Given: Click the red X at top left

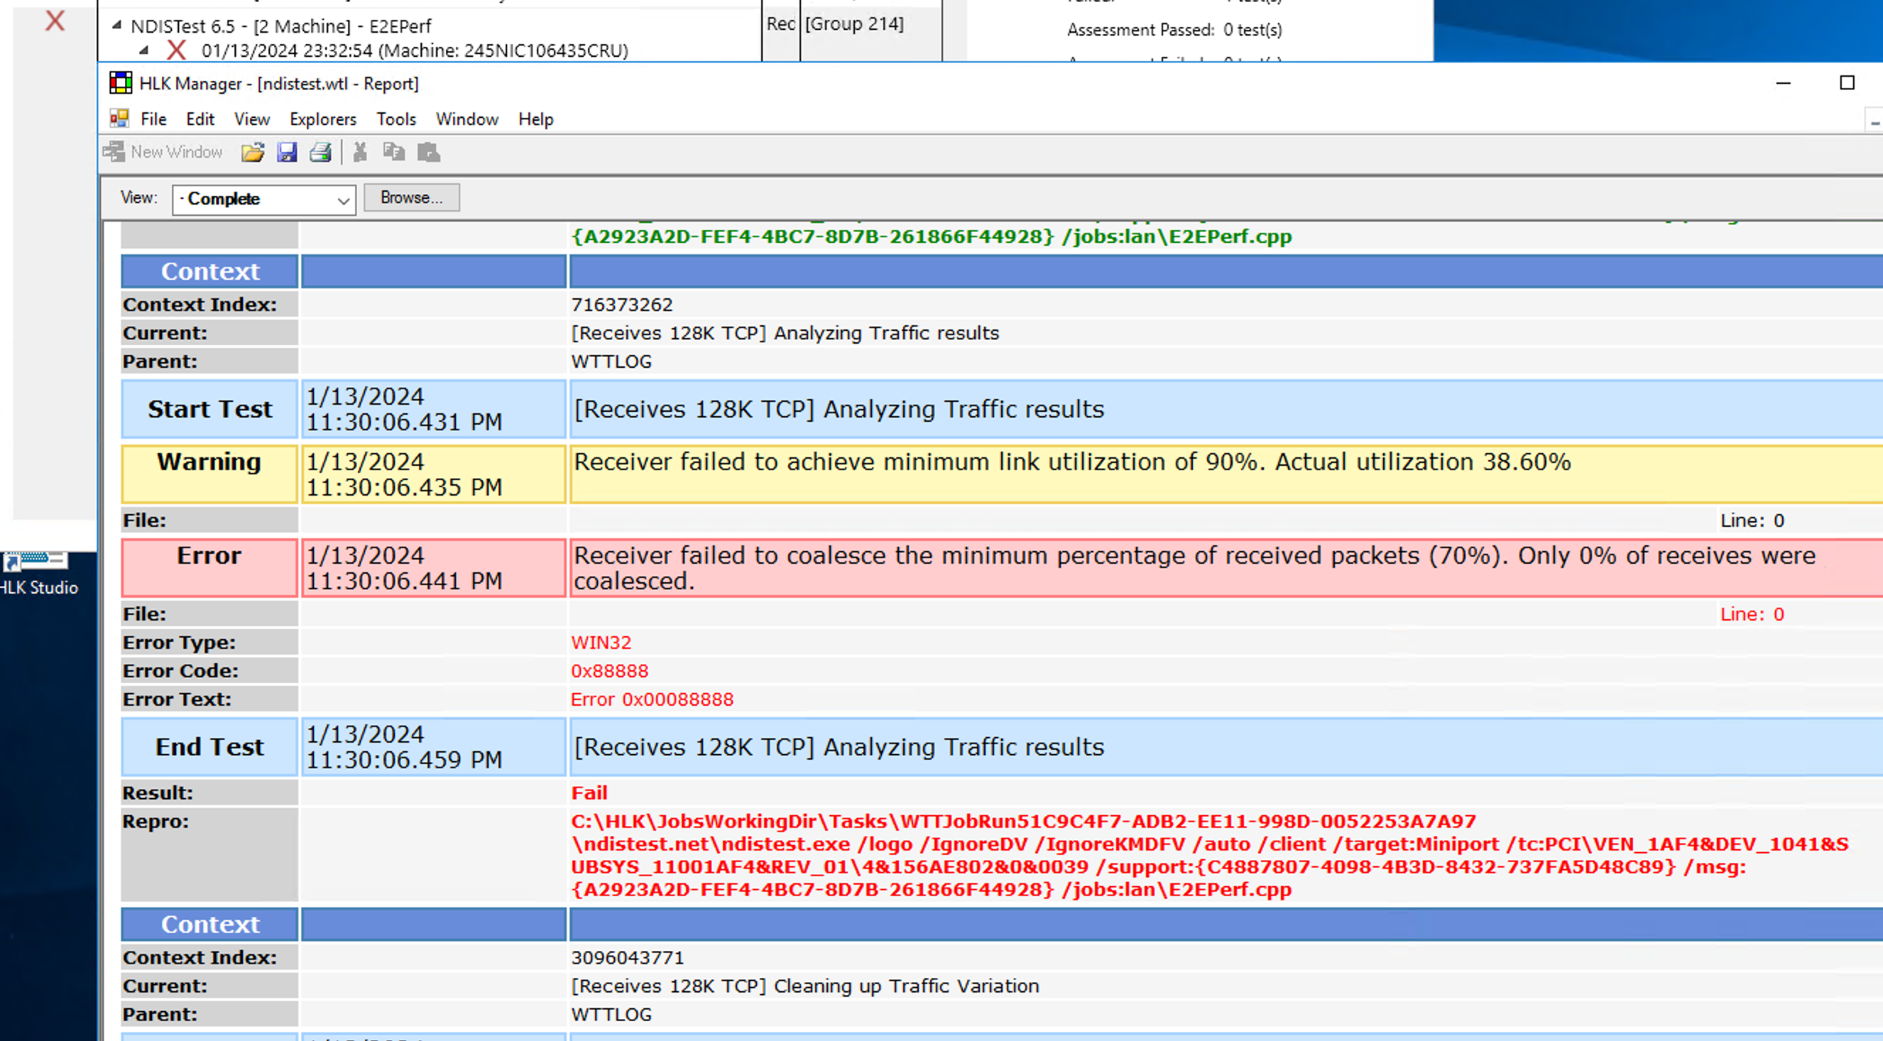Looking at the screenshot, I should [55, 21].
